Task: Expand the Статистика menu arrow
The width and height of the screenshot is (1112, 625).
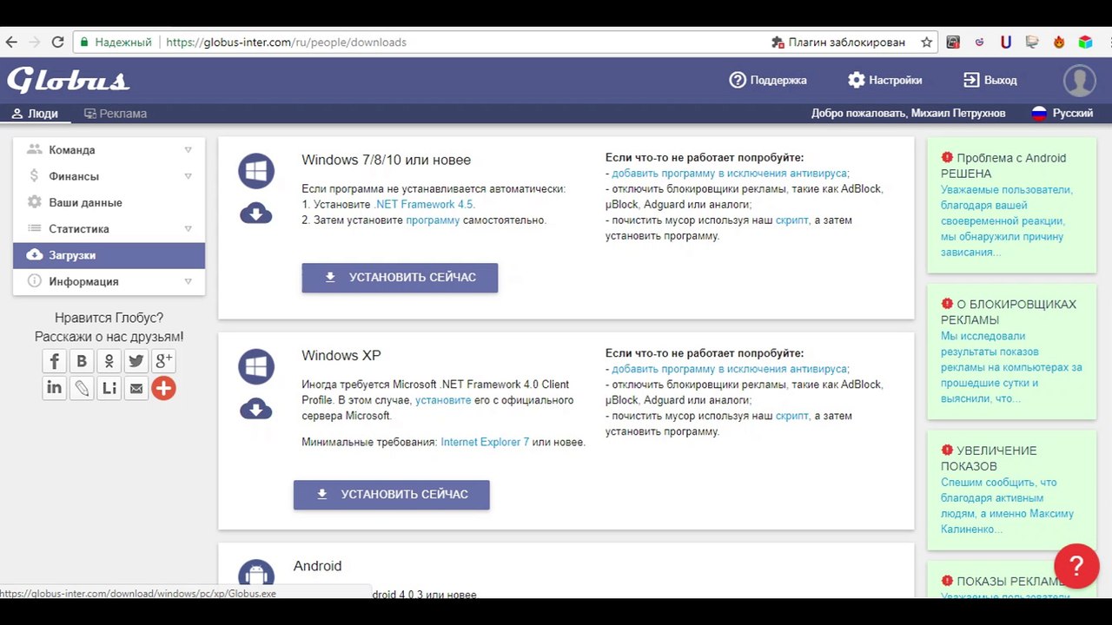Action: (188, 229)
